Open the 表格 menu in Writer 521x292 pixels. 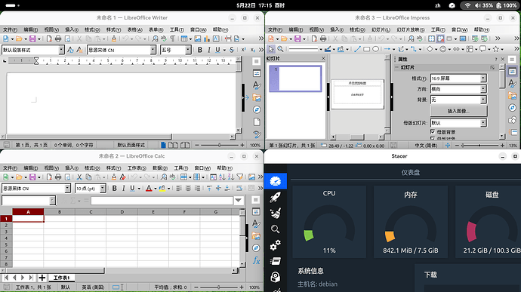[x=135, y=29]
